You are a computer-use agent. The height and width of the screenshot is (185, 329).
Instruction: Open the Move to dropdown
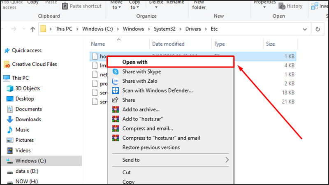[x=116, y=5]
